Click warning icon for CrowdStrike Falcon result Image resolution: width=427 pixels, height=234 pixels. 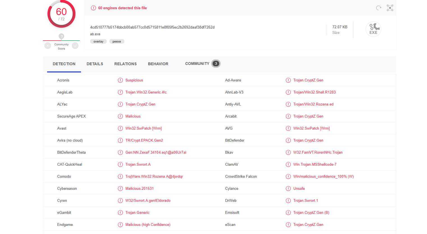tap(288, 176)
